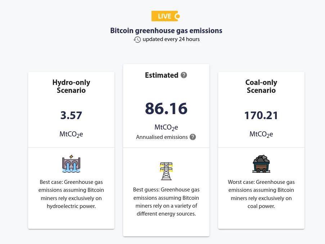Click the clock icon beside the update frequency text
The width and height of the screenshot is (325, 244).
tap(137, 40)
